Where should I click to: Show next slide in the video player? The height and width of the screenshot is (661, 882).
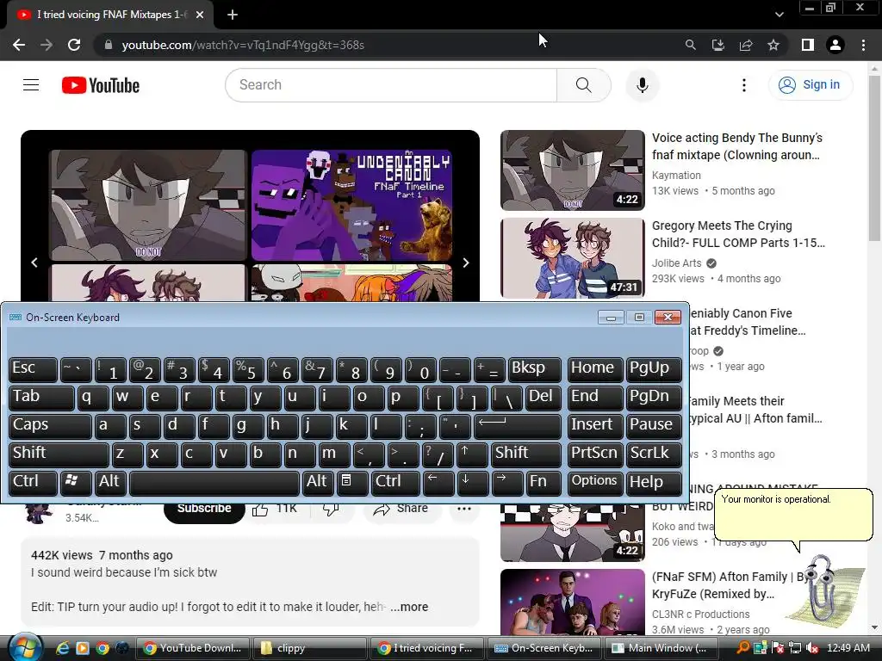click(x=465, y=263)
